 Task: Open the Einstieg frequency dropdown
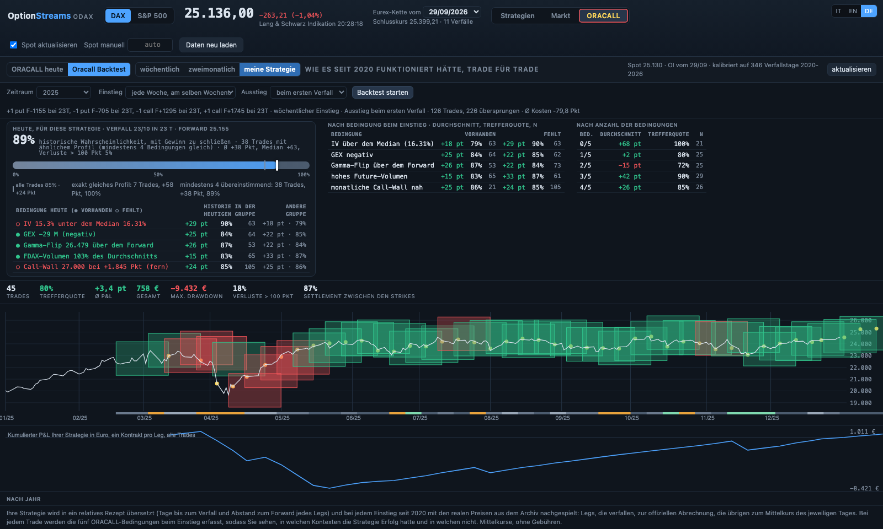pyautogui.click(x=180, y=93)
